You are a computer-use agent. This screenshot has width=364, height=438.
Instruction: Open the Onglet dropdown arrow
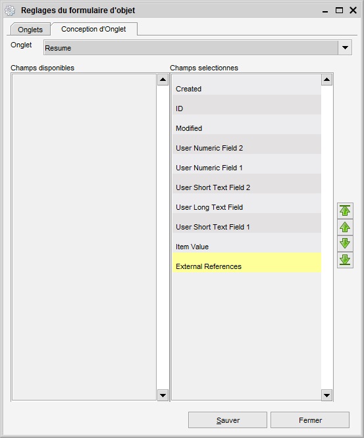[x=345, y=48]
